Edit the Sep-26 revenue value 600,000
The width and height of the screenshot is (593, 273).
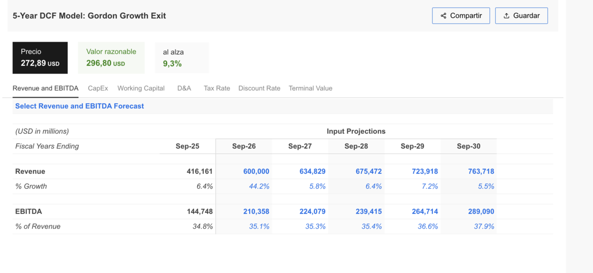pos(256,172)
